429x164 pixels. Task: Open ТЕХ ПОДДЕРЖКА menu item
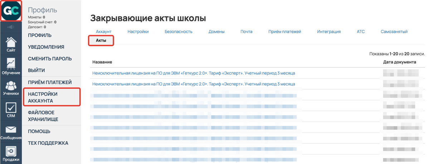tap(48, 143)
